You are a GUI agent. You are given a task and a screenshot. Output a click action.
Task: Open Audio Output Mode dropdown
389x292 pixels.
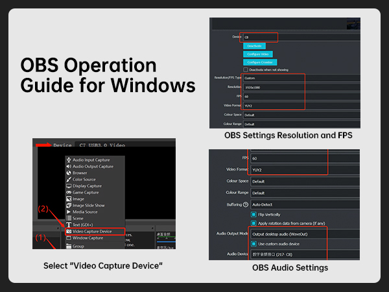pyautogui.click(x=305, y=234)
